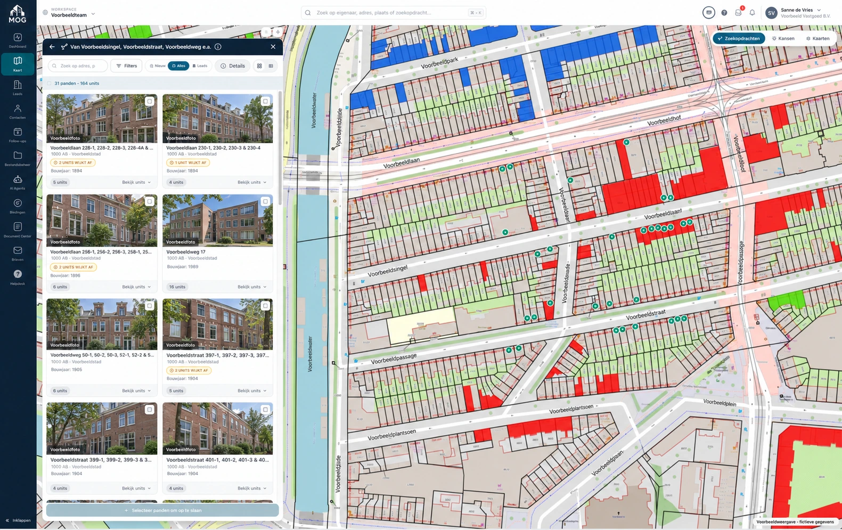Select checkbox on Voorbeeldstraat 401-1 card

click(x=265, y=410)
